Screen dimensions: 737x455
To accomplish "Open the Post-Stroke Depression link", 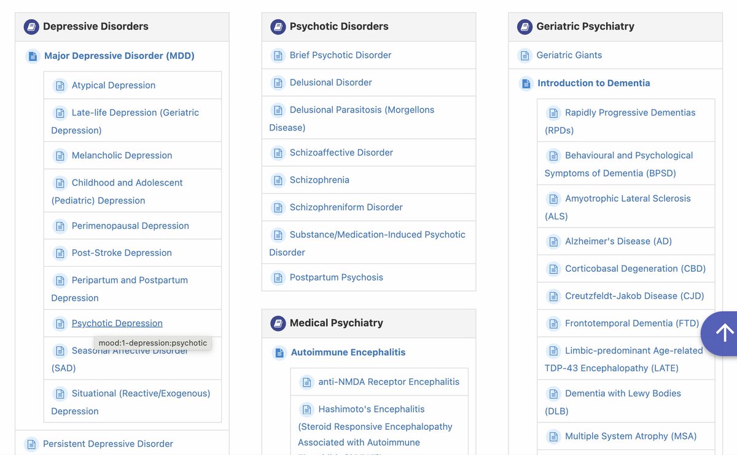I will [122, 253].
